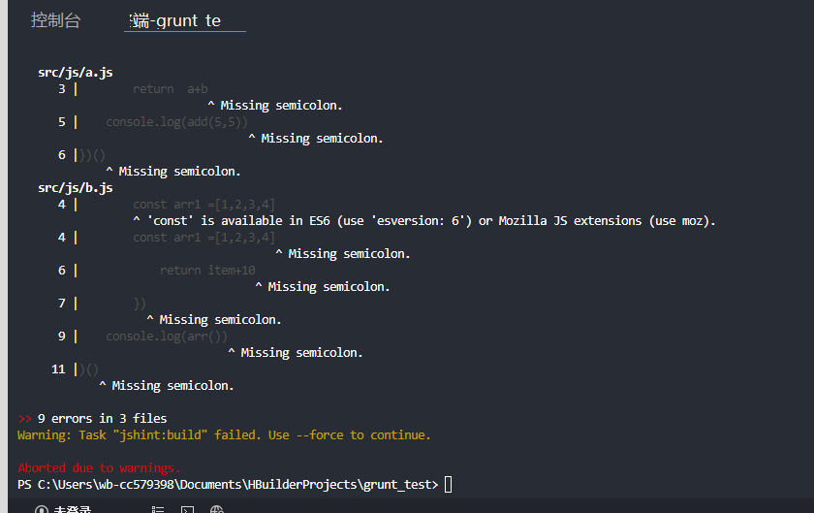Open the terminal icon in status bar

click(187, 509)
